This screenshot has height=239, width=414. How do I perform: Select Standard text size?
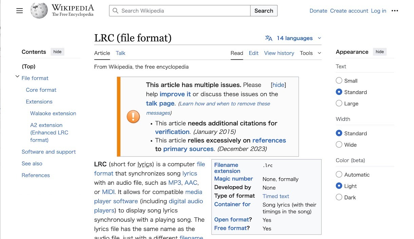pyautogui.click(x=339, y=92)
